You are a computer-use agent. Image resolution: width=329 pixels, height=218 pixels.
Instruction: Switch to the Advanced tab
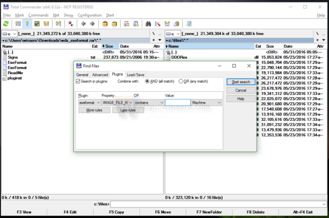click(100, 75)
